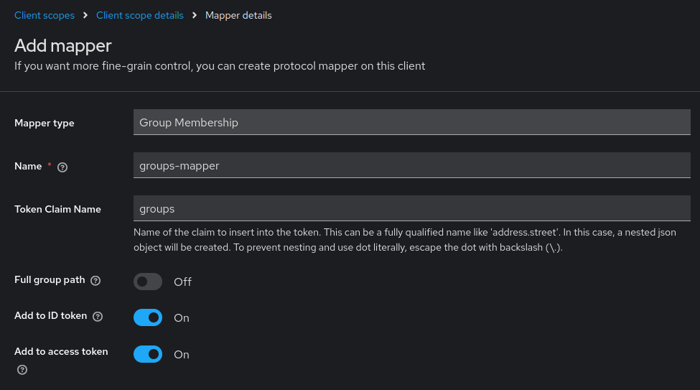
Task: Disable the Add to ID token switch
Action: click(x=148, y=317)
